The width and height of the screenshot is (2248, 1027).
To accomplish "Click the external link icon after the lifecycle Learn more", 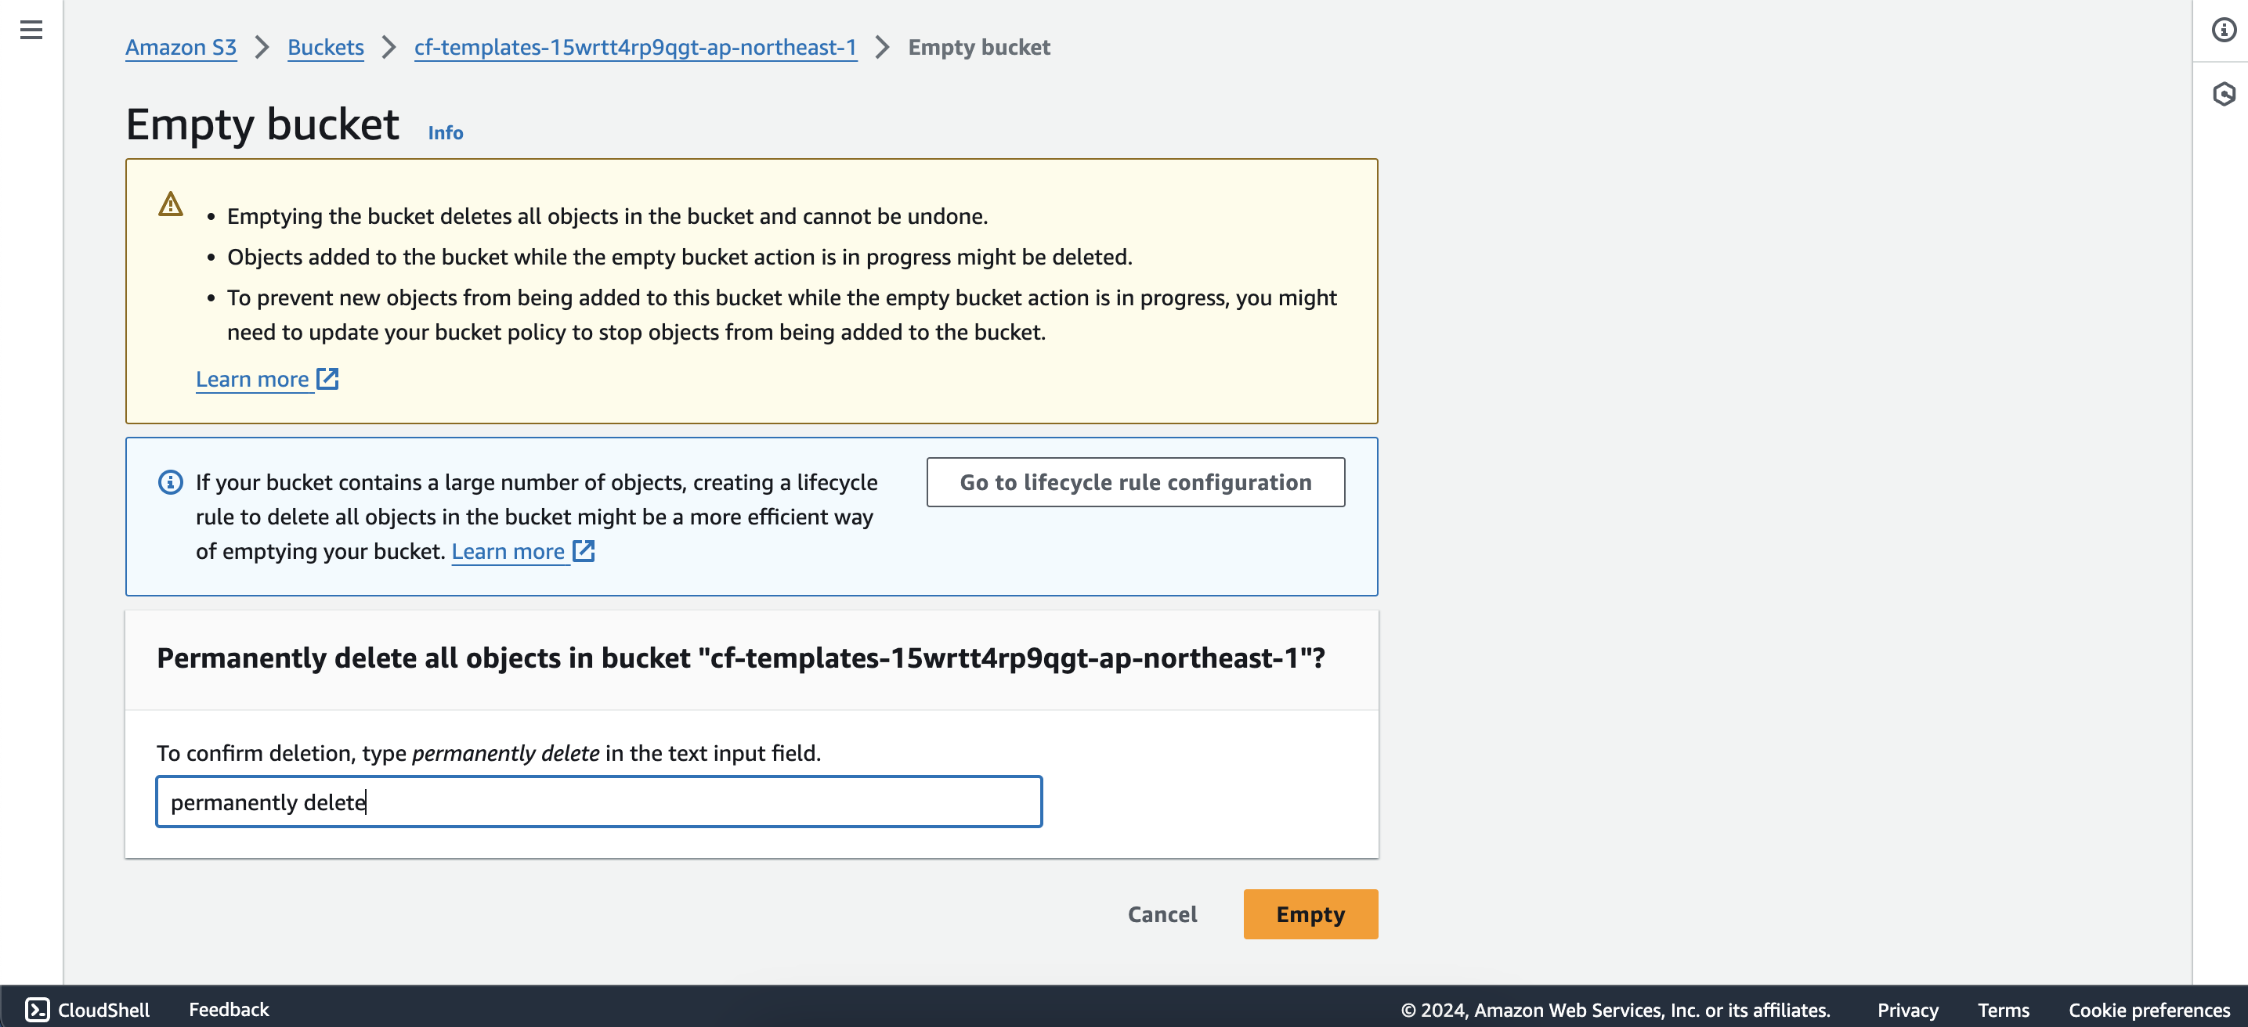I will [583, 550].
